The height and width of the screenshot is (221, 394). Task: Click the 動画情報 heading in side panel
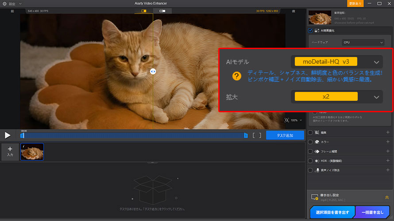point(340,13)
